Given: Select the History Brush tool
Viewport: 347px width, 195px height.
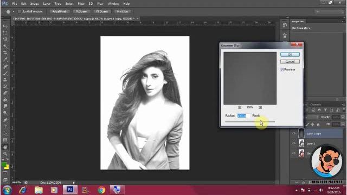Looking at the screenshot, I should coord(5,86).
